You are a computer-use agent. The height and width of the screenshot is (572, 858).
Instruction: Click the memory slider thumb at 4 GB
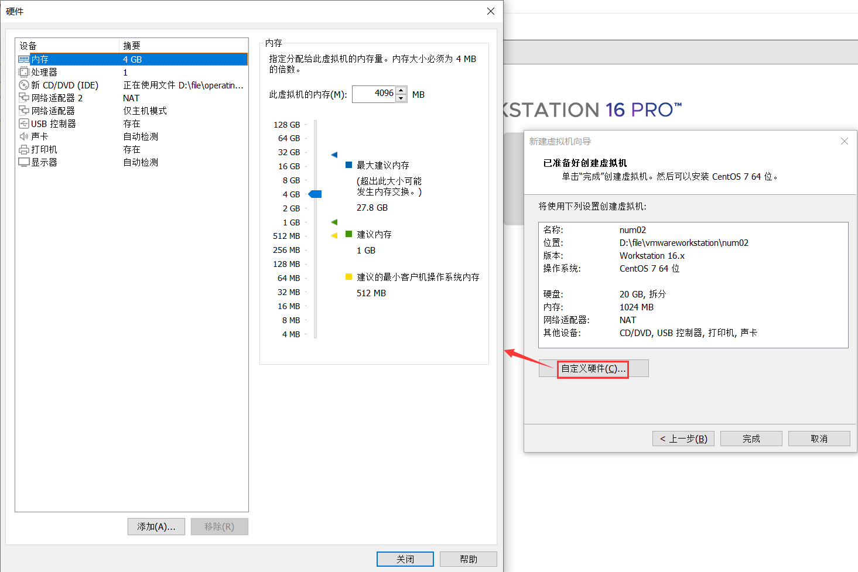(x=315, y=194)
